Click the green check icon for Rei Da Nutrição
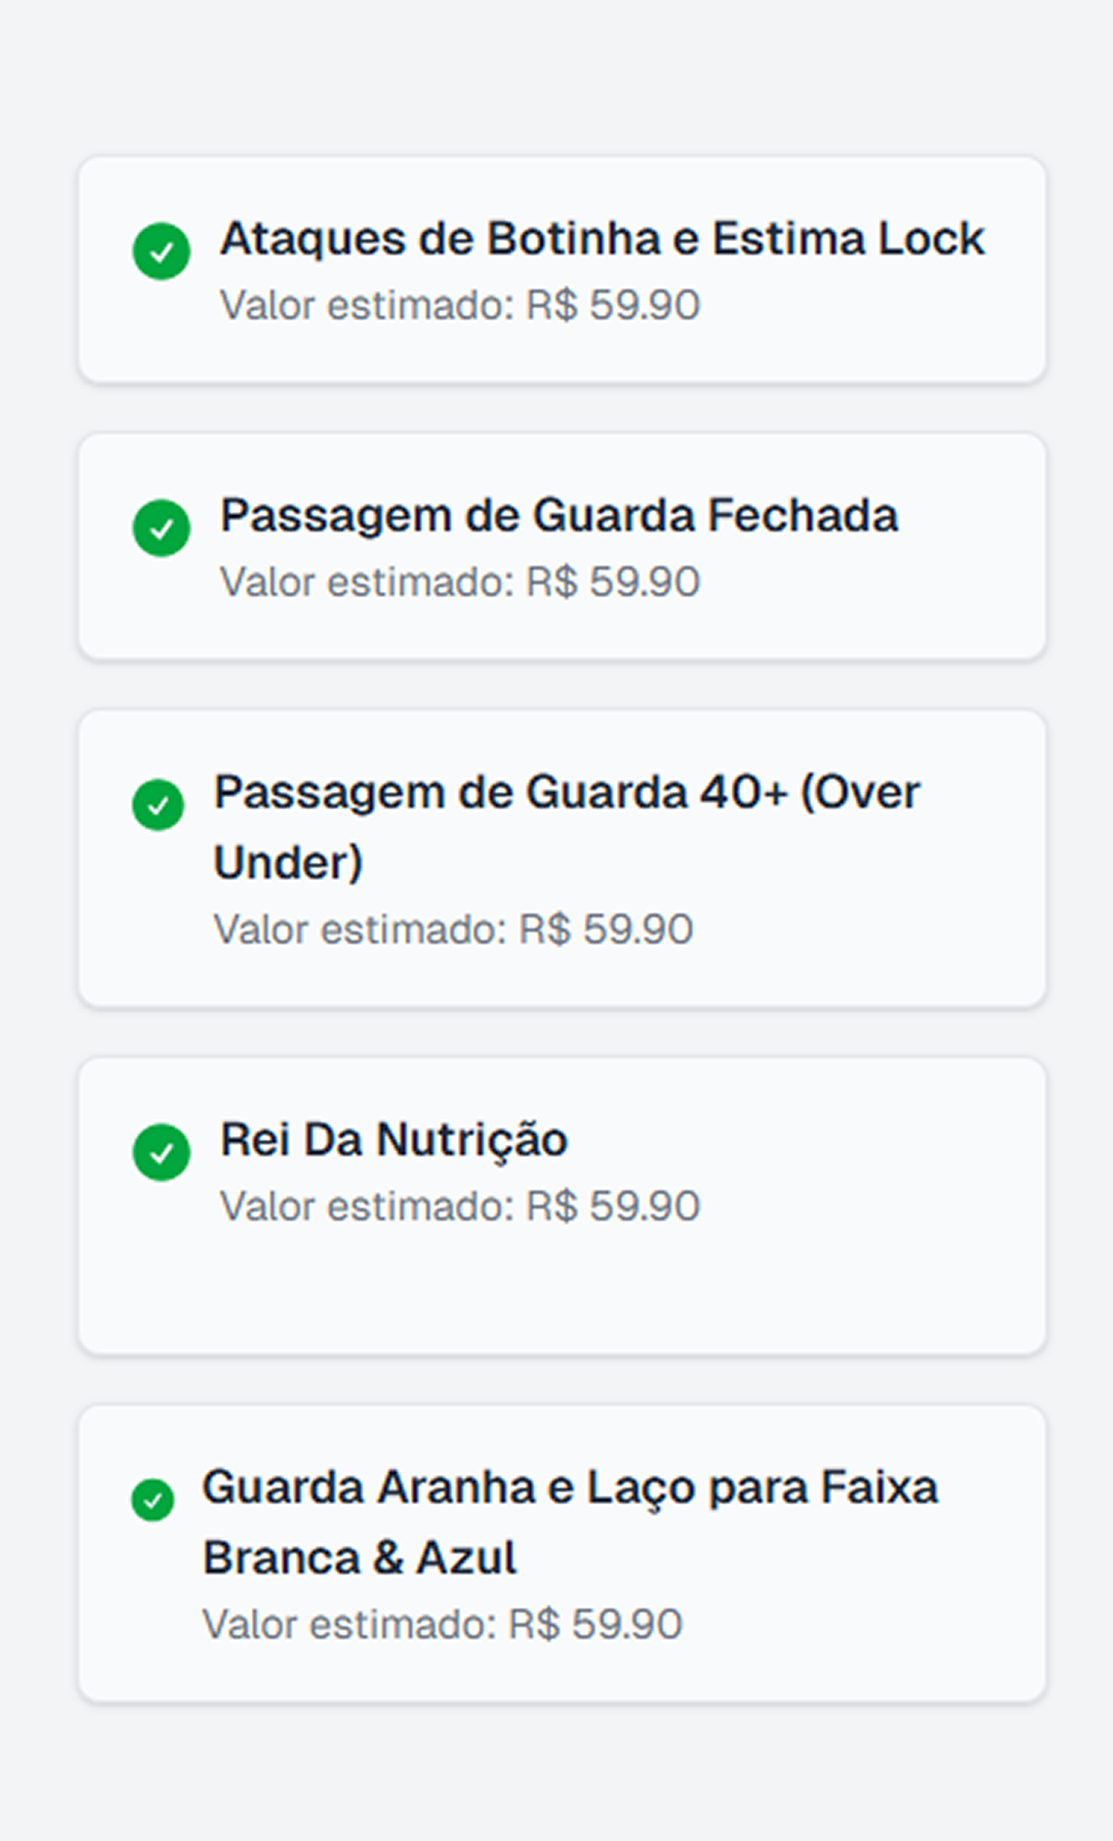This screenshot has width=1113, height=1841. (x=161, y=1153)
